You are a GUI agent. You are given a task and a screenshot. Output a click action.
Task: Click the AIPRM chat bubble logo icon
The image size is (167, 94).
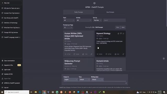coord(94,3)
